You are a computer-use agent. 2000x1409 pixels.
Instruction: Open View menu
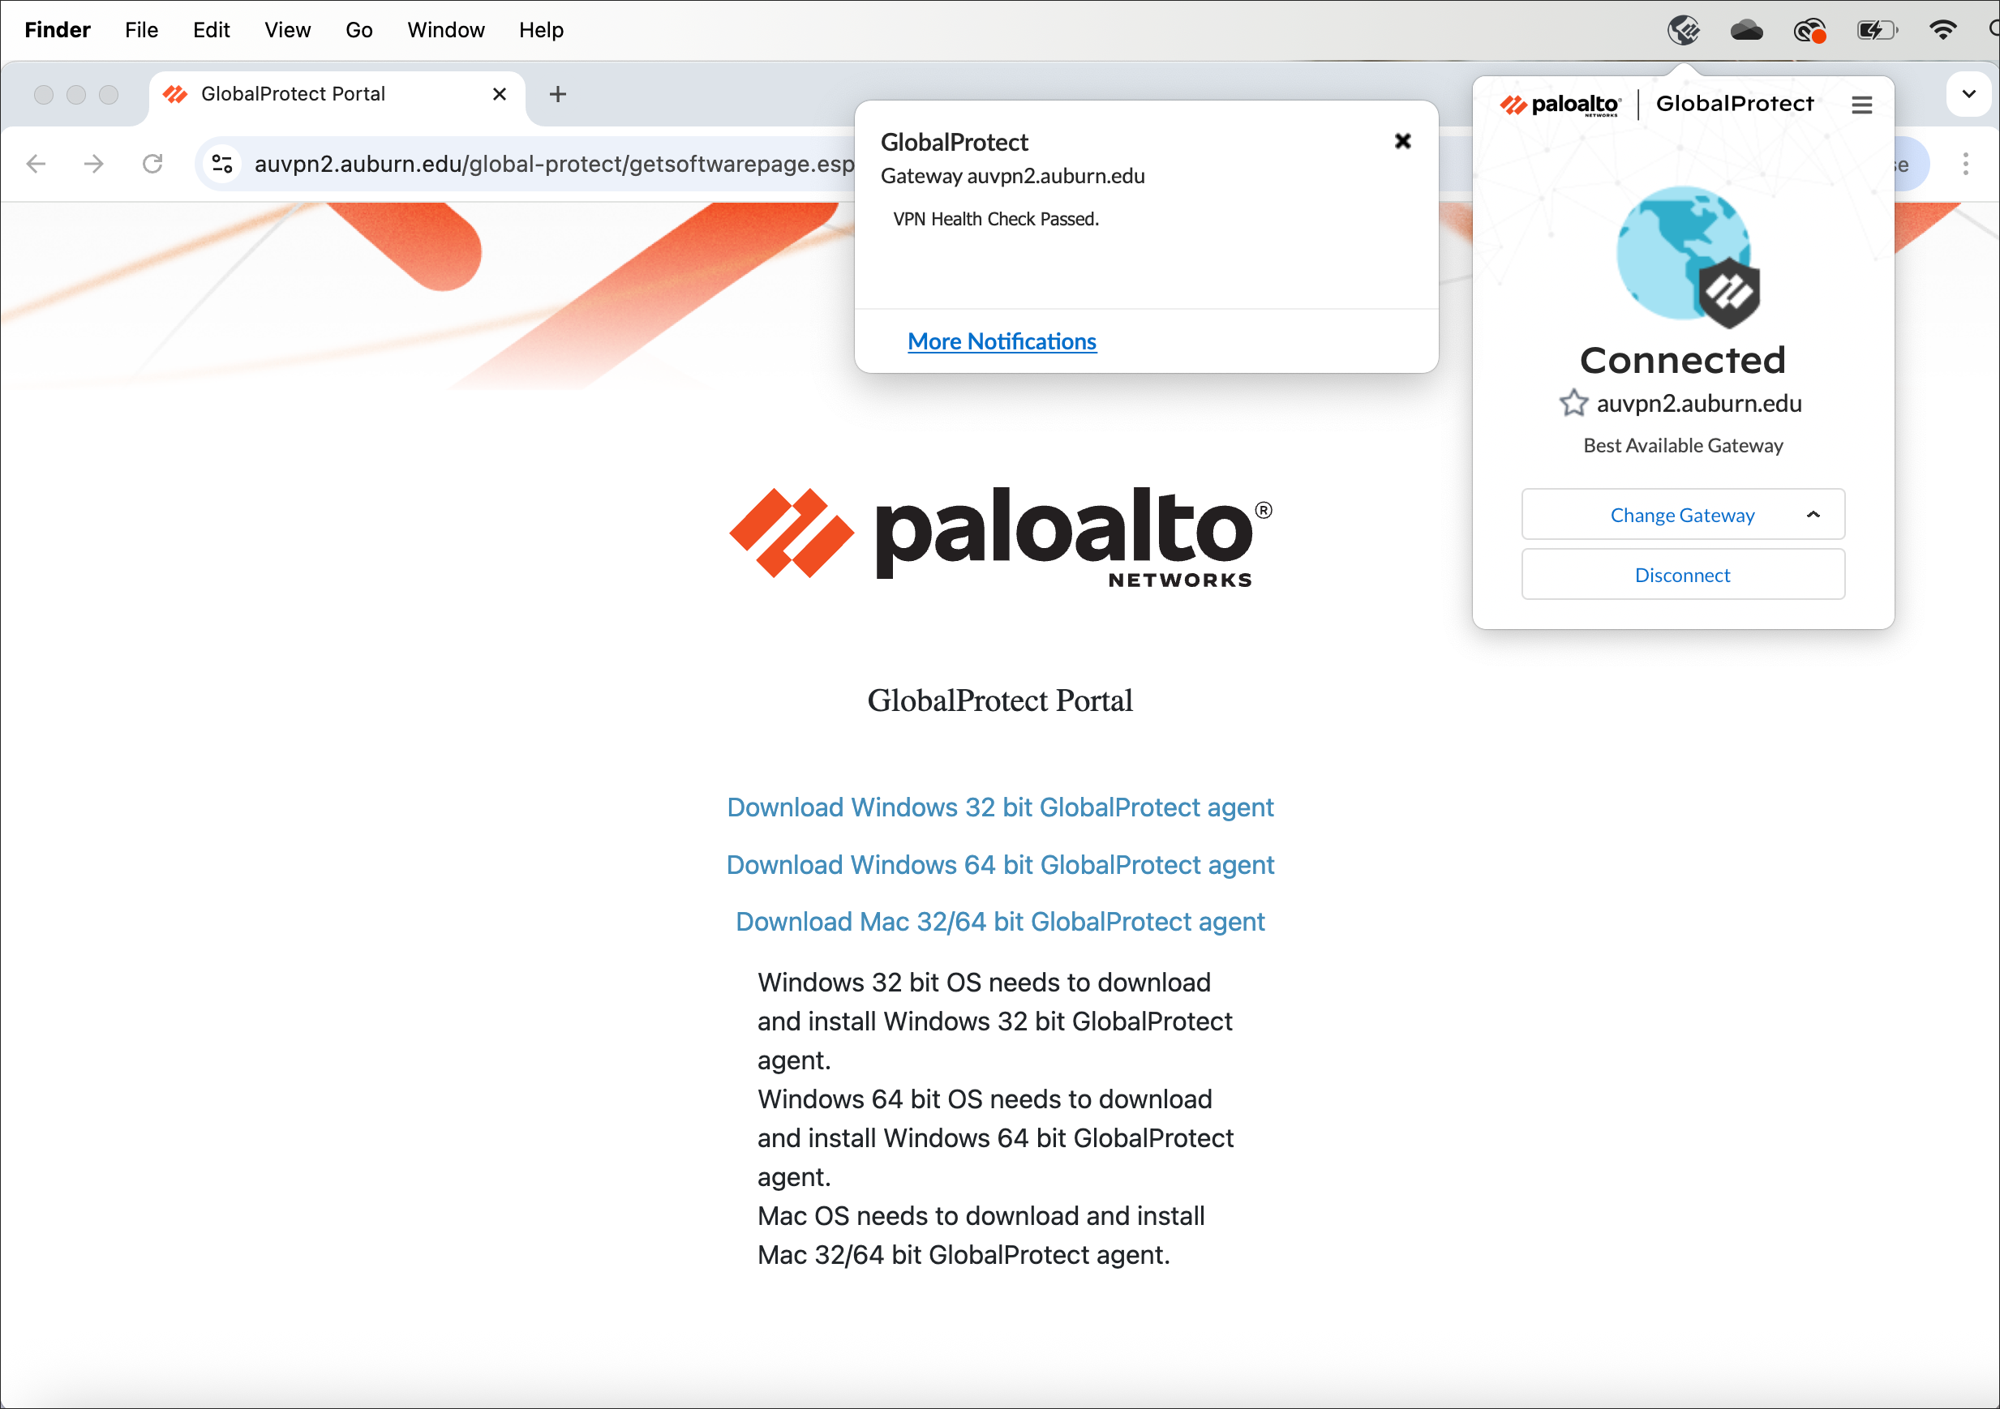287,31
